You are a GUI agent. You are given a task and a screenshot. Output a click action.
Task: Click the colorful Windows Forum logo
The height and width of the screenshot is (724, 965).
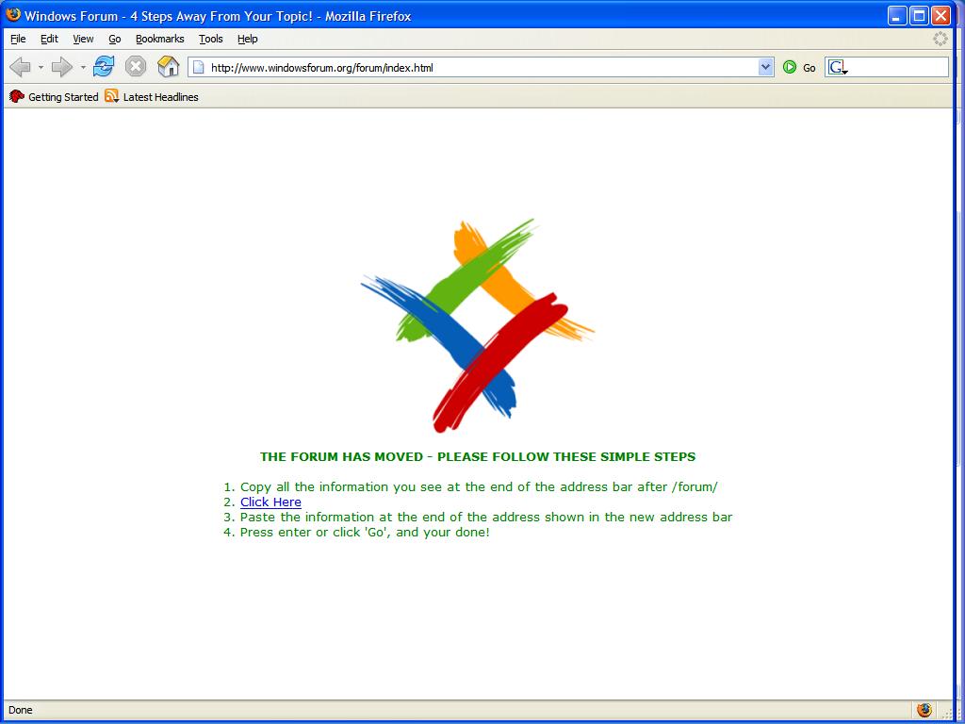478,325
